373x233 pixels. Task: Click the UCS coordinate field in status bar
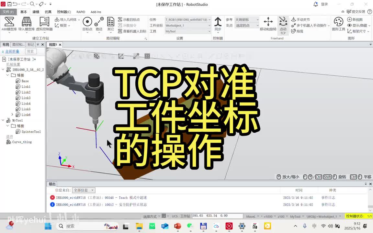click(x=218, y=216)
